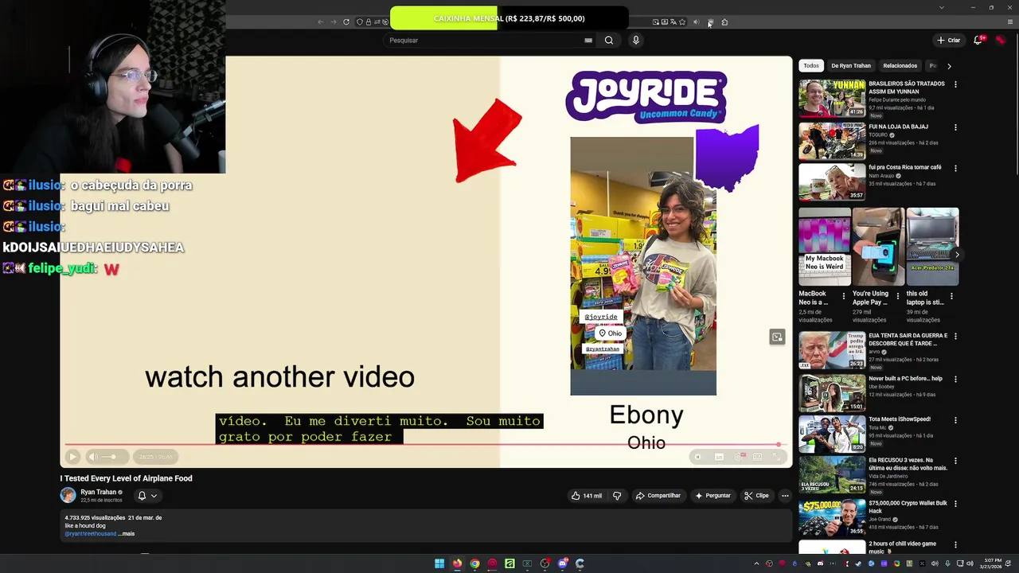Open the browser extensions puzzle icon

tap(724, 22)
